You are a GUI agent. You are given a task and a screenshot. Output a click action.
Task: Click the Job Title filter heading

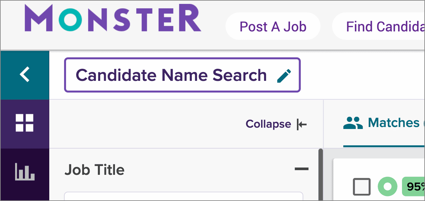tap(95, 170)
